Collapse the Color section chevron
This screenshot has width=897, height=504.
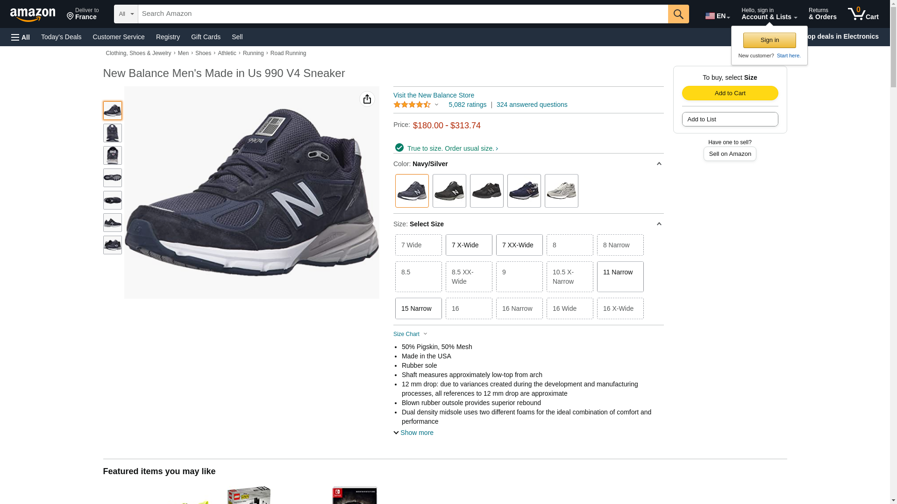(659, 164)
